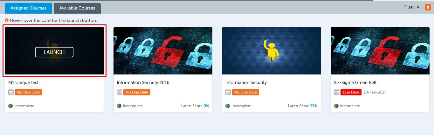
Task: Switch to the Available Courses tab
Action: [77, 8]
